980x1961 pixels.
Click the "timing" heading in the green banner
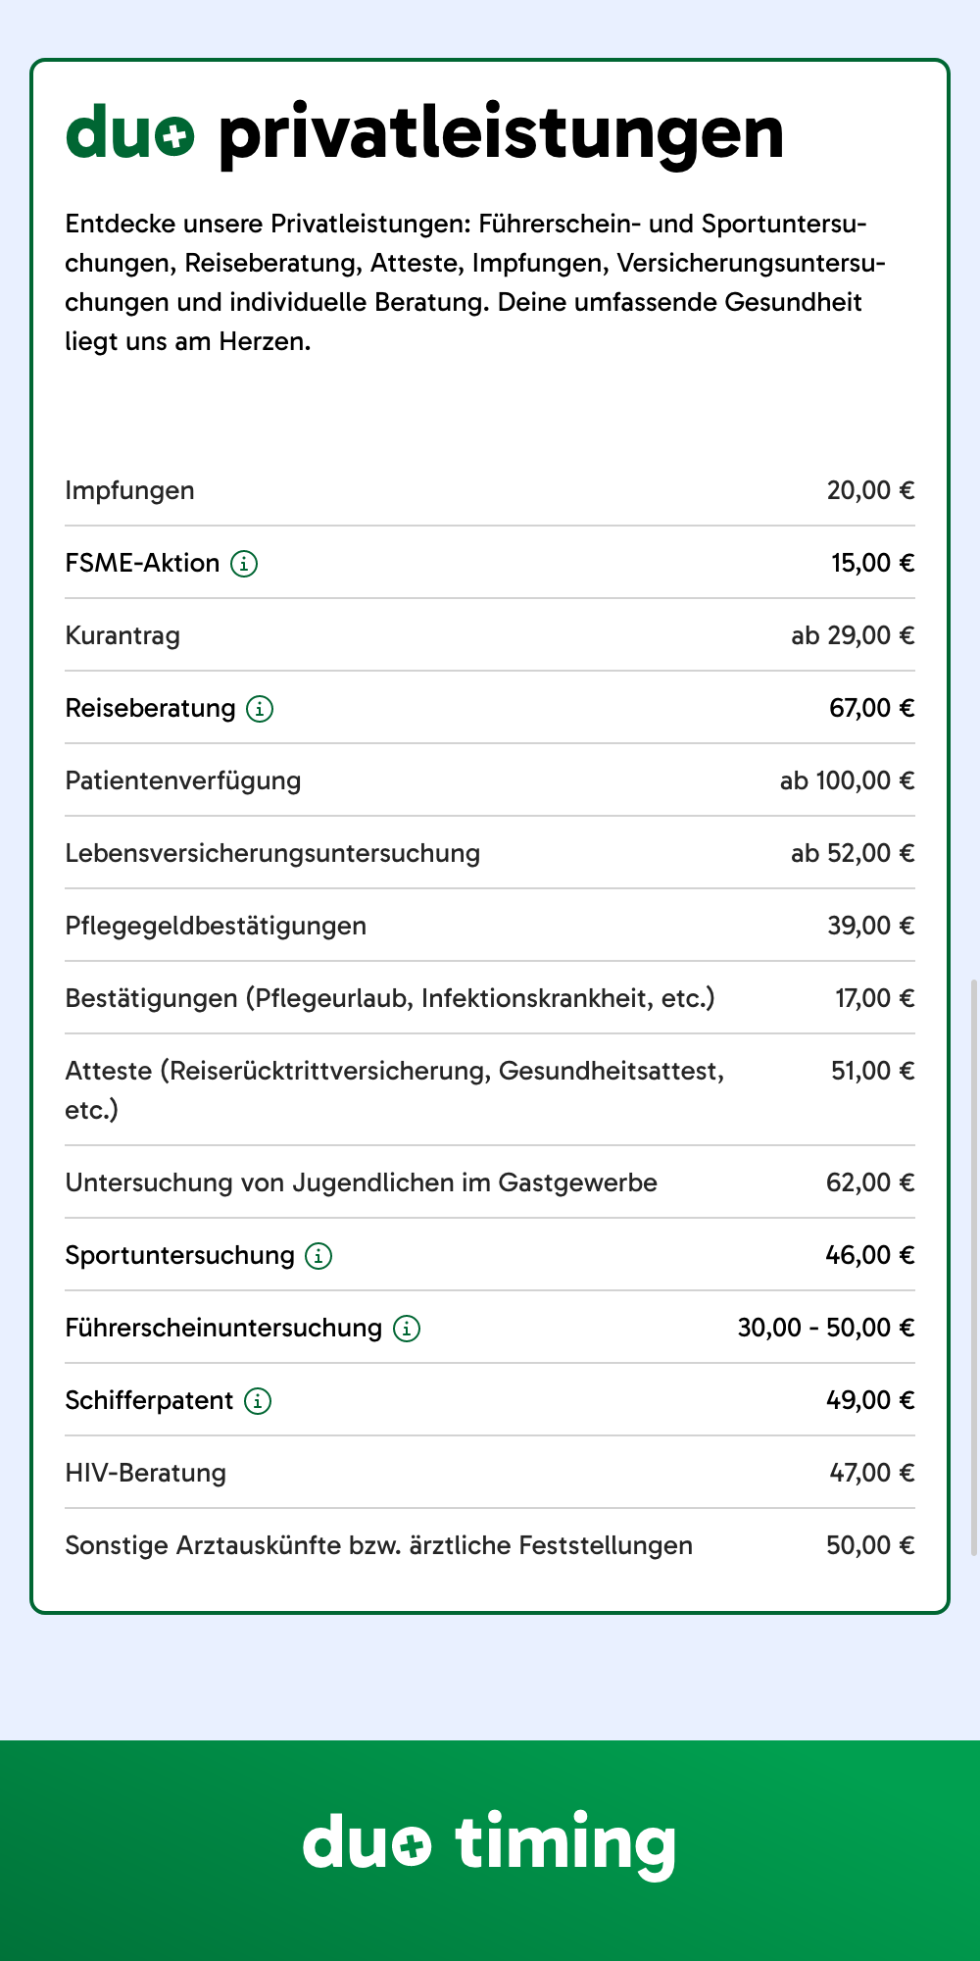coord(565,1844)
